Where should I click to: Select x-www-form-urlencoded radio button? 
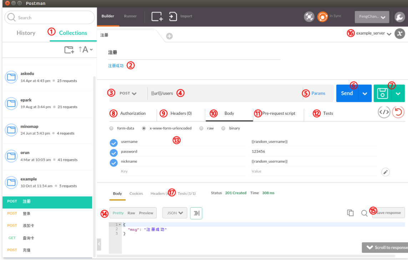point(143,128)
